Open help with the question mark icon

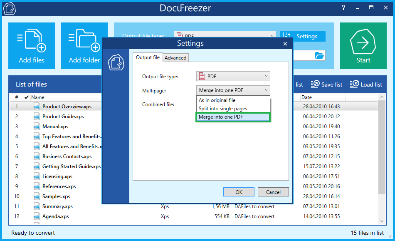(x=343, y=8)
